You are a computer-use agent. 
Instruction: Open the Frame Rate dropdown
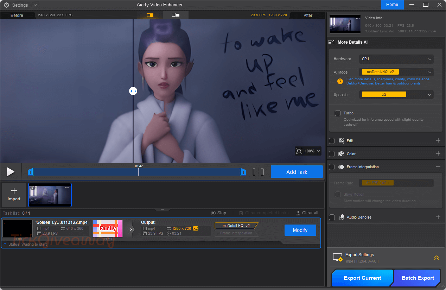396,183
